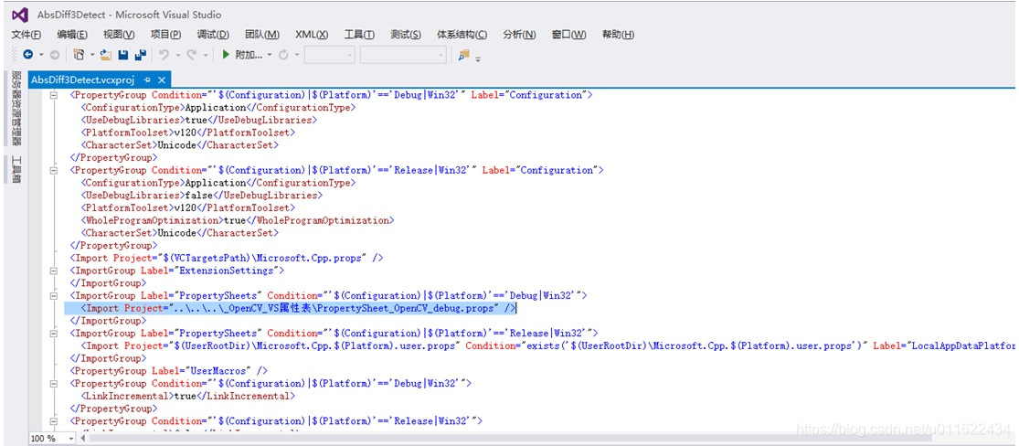Click the ExtensionSettings ImportGroup line

tap(177, 271)
